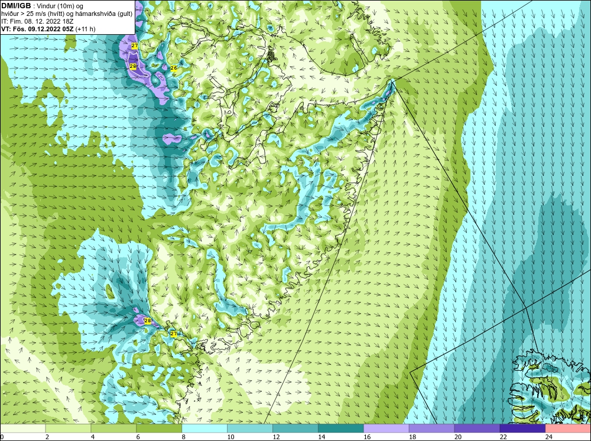Click the 16–18 m/s lavender swatch
This screenshot has height=441, width=591.
387,429
